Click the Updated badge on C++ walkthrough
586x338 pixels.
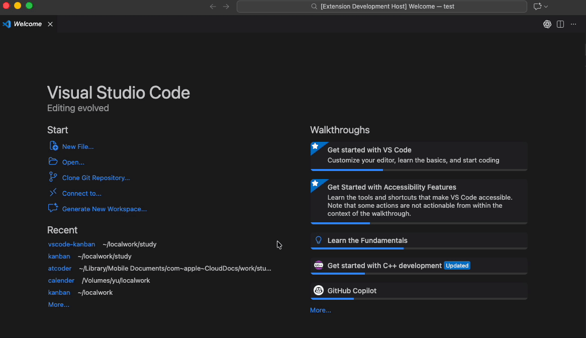point(457,266)
